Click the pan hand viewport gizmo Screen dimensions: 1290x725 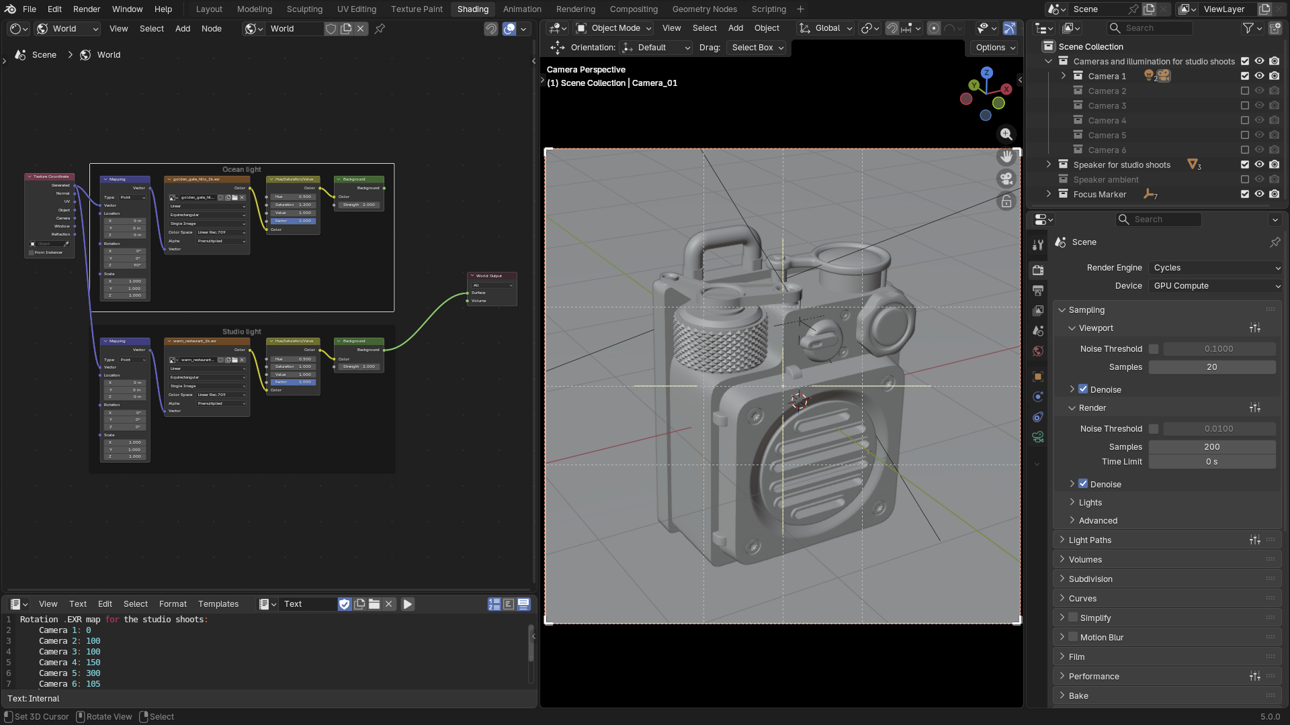(1006, 156)
